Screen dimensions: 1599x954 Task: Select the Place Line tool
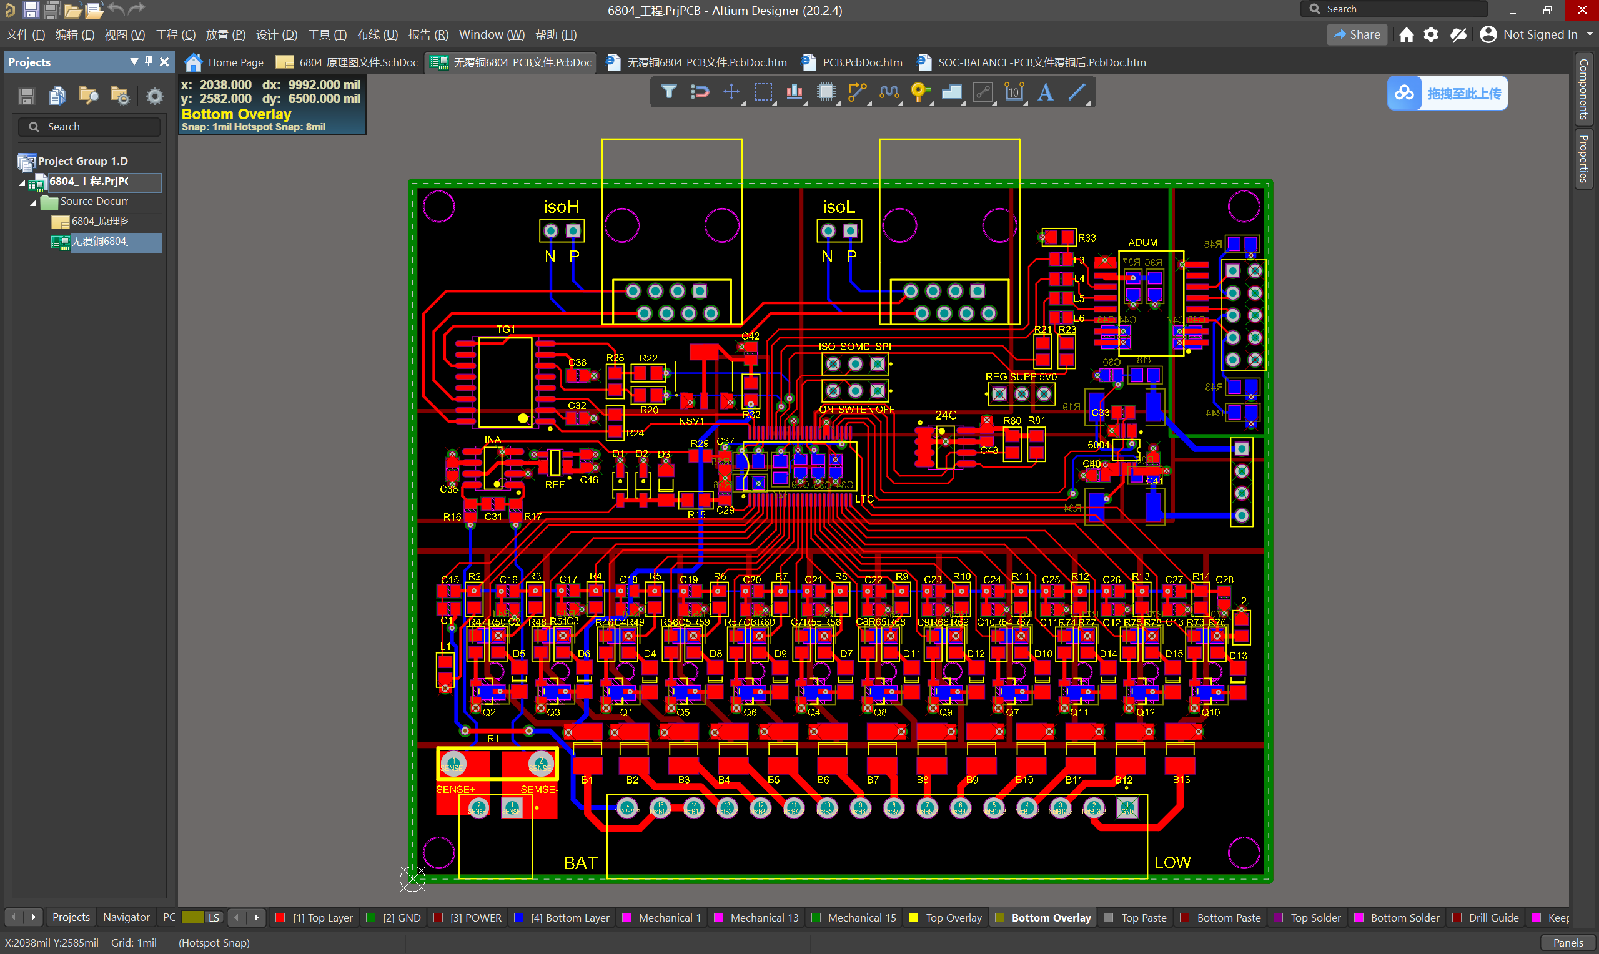1077,92
